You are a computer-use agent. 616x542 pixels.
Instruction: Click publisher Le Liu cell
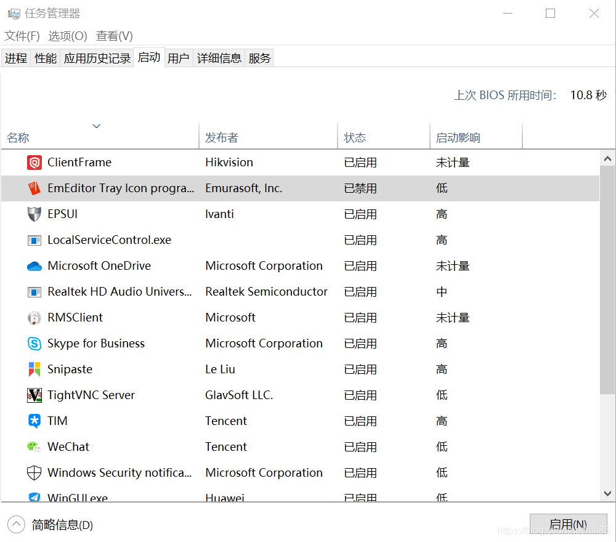point(220,369)
